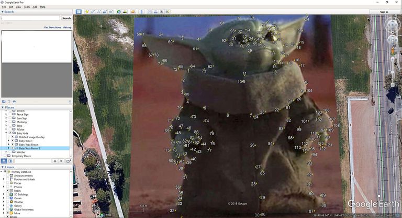This screenshot has width=402, height=218.
Task: Click into the search input field
Action: 30,18
